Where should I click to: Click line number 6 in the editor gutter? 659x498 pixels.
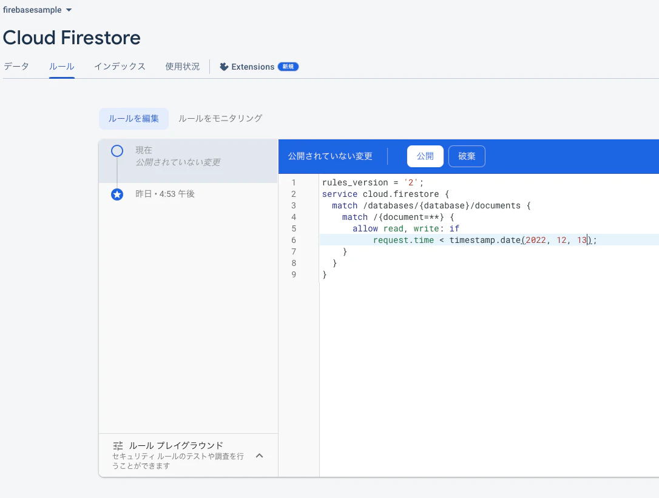[x=294, y=240]
